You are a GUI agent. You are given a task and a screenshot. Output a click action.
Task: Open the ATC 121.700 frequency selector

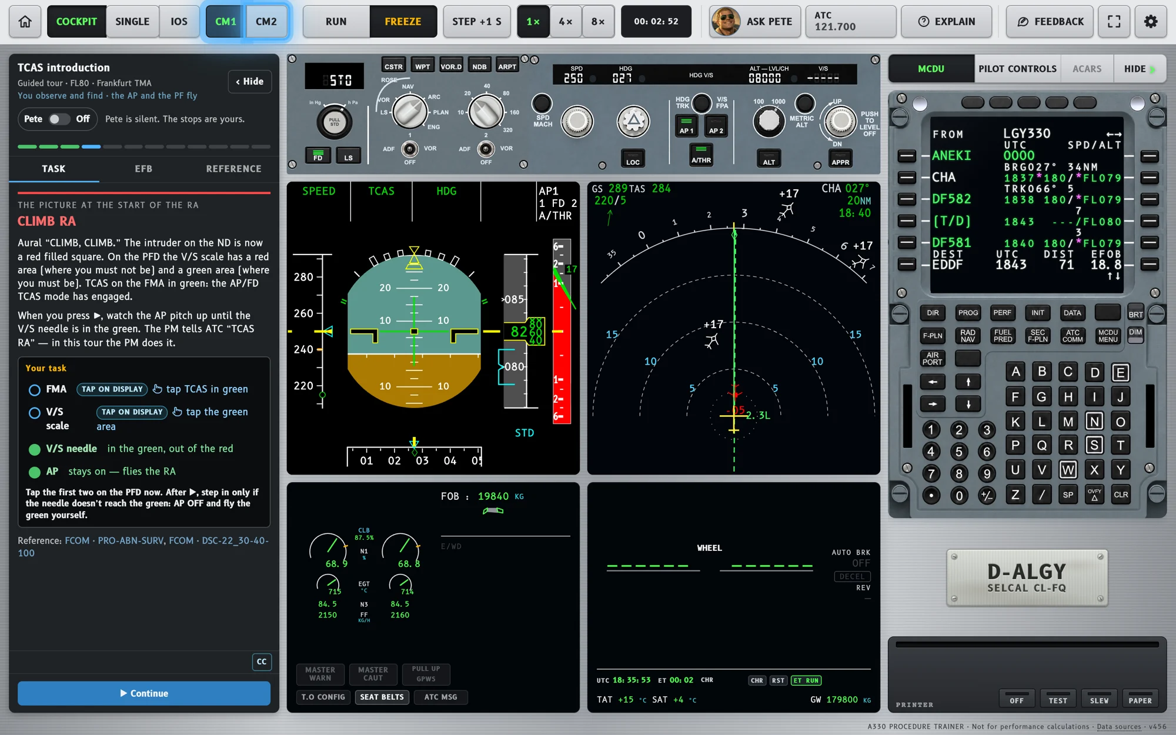pos(851,22)
